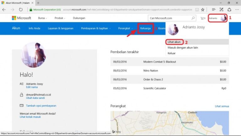Switch to Info Anda tab
The width and height of the screenshot is (241, 136).
pos(35,28)
